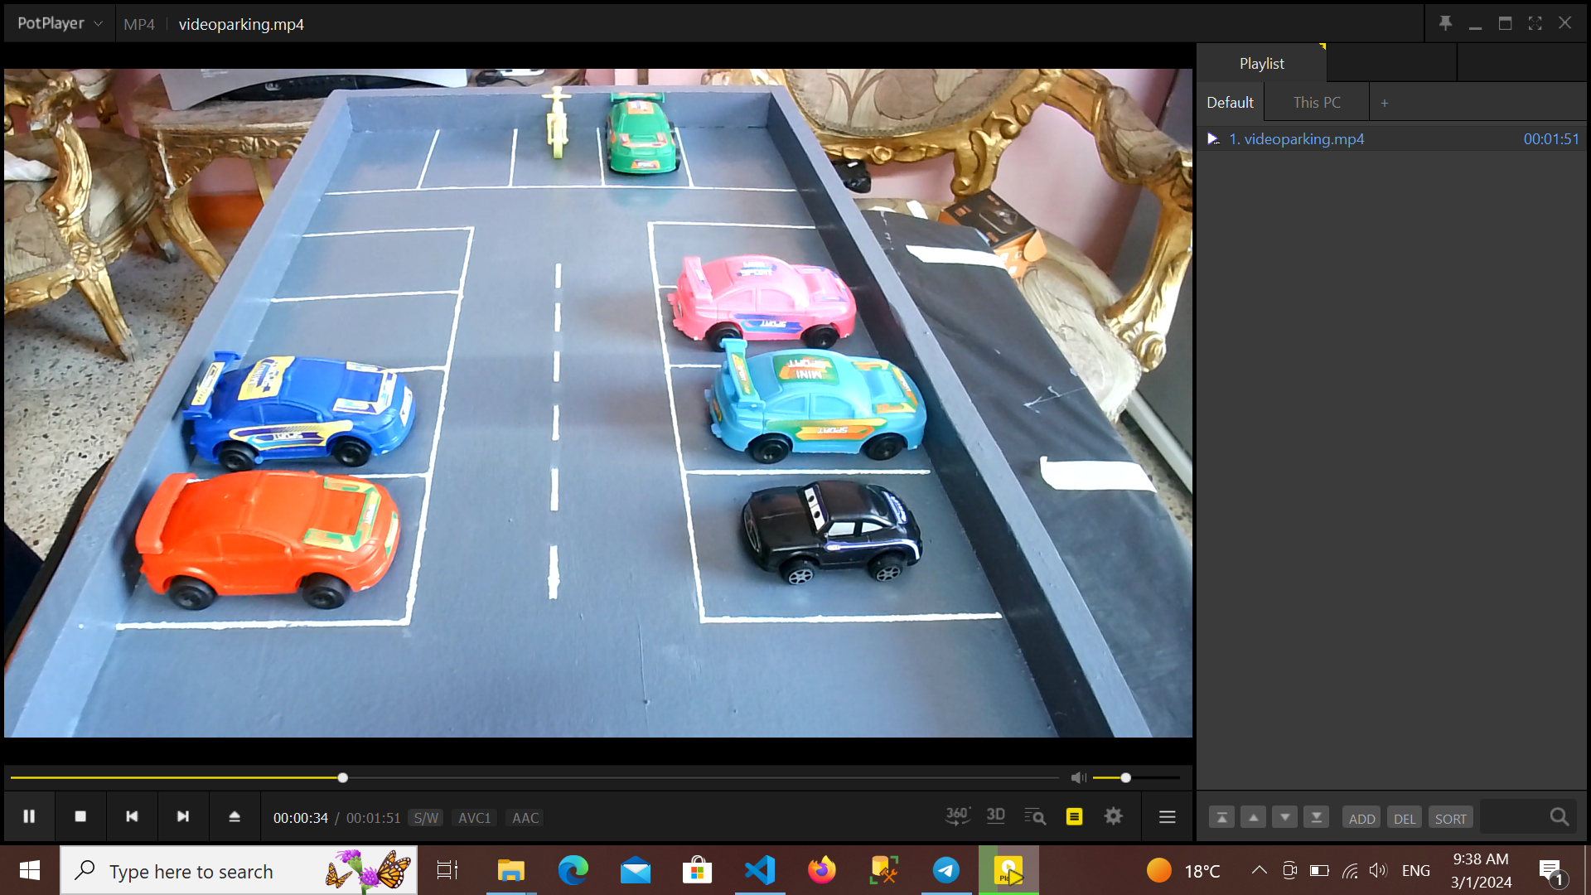Mute audio via the speaker icon
The width and height of the screenshot is (1591, 895).
(1077, 777)
